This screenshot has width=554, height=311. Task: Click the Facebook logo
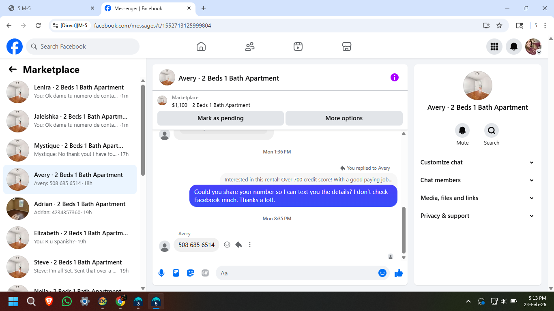click(x=15, y=47)
